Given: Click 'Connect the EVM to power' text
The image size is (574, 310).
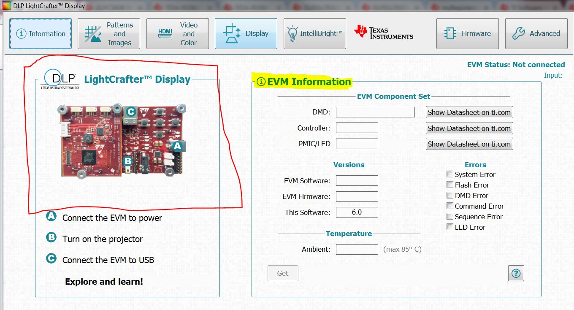Looking at the screenshot, I should pos(112,218).
